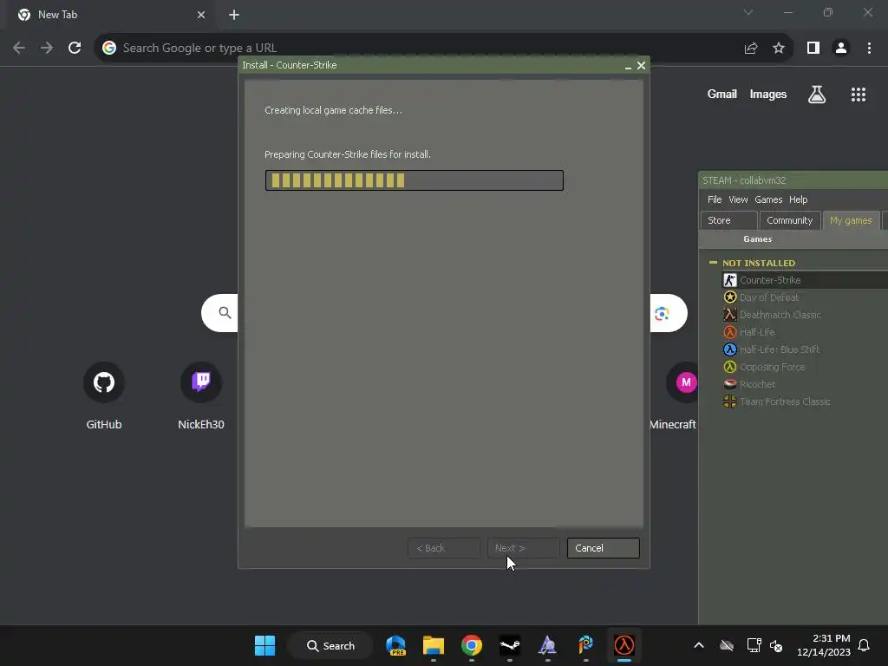Open the Windows Start menu
888x666 pixels.
264,645
